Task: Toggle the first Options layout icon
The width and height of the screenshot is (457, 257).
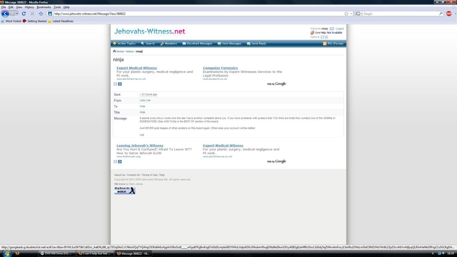Action: click(322, 37)
